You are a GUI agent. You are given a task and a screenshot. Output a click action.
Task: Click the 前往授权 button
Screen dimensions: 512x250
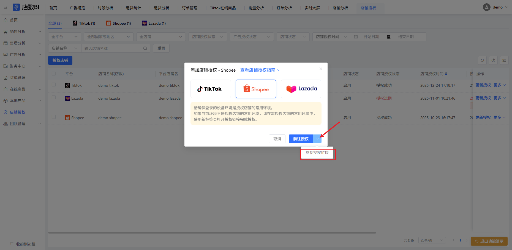pyautogui.click(x=301, y=139)
